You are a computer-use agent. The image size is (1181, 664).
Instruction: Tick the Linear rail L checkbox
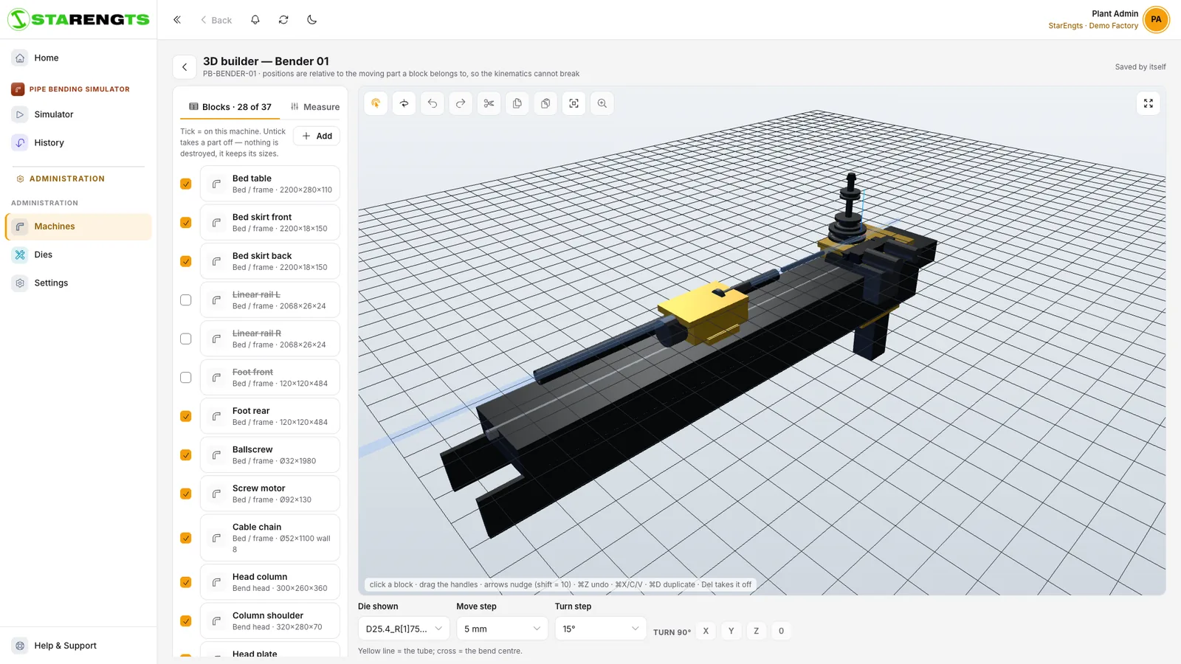click(186, 300)
